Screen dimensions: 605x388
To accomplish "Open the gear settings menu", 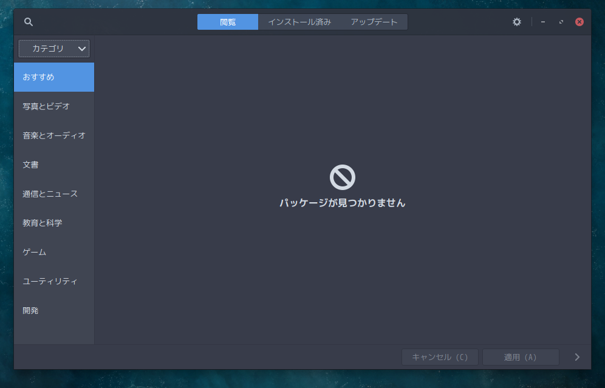I will 517,22.
